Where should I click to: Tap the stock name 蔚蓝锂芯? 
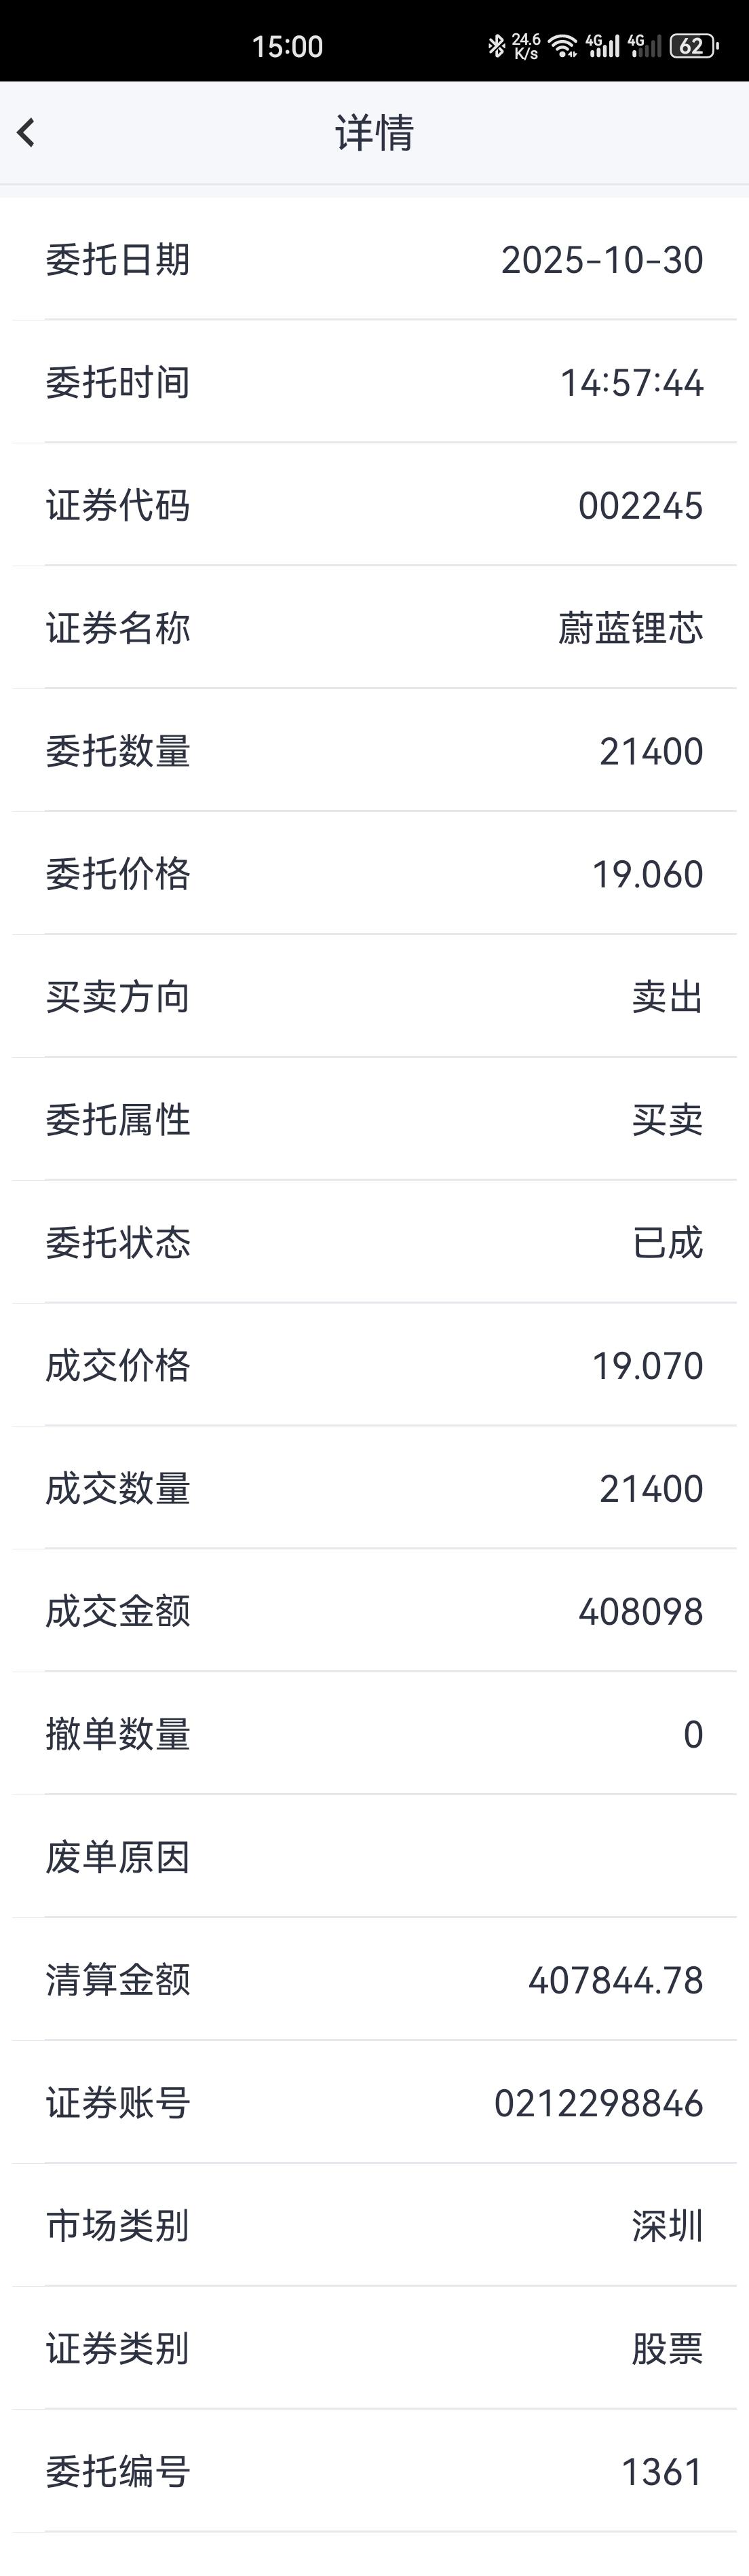pyautogui.click(x=630, y=628)
